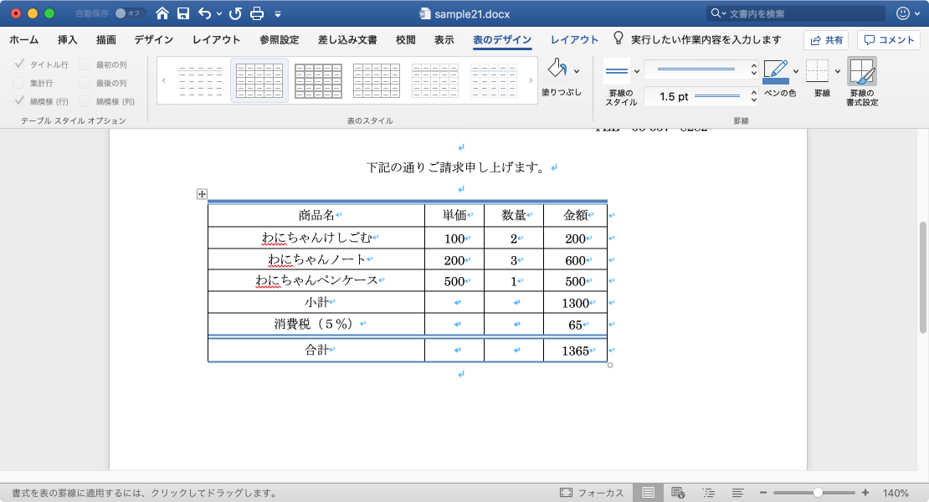This screenshot has height=502, width=929.
Task: Select the pen color icon
Action: click(776, 72)
